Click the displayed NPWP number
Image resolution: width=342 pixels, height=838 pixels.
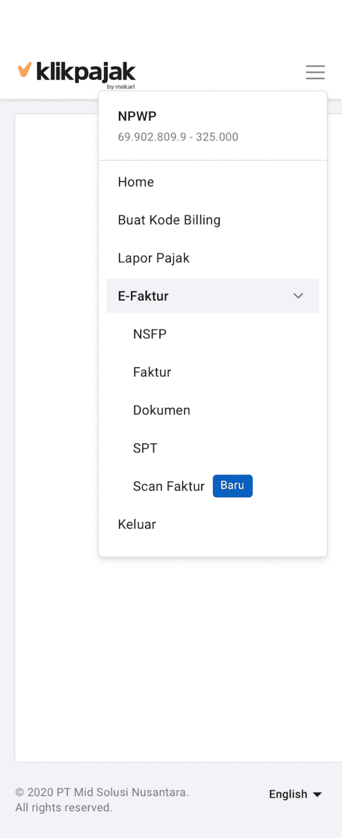(178, 136)
